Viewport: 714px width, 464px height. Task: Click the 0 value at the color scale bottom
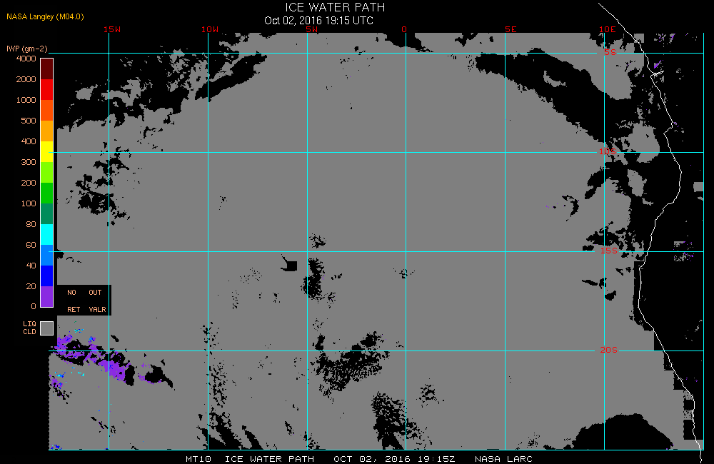(x=34, y=306)
